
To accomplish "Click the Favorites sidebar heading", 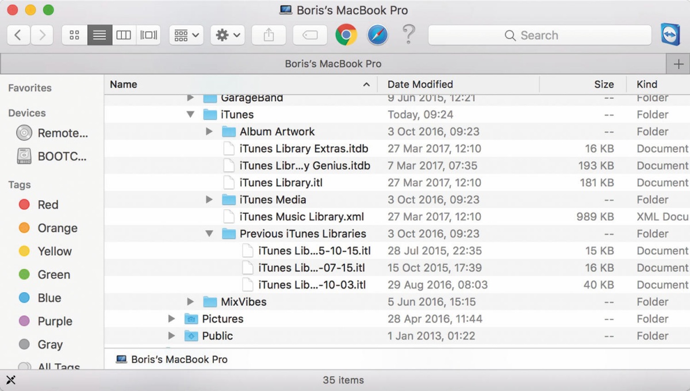I will (30, 88).
